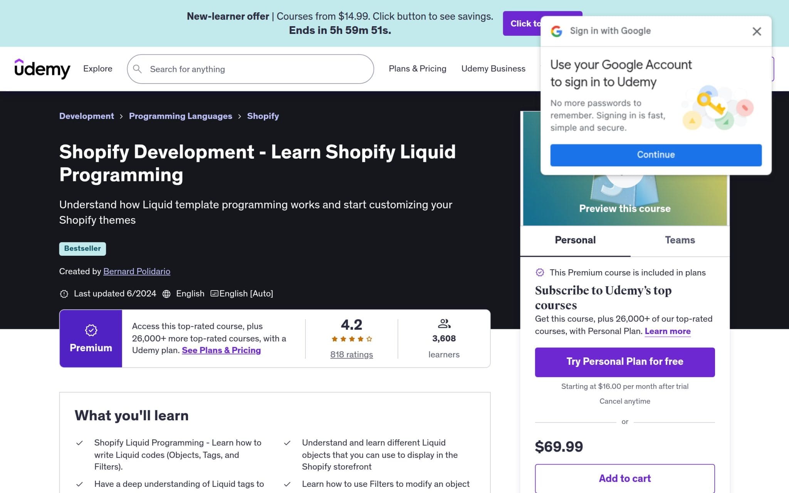Image resolution: width=789 pixels, height=493 pixels.
Task: Click the checkmark beside Understand and learn item
Action: pos(287,443)
